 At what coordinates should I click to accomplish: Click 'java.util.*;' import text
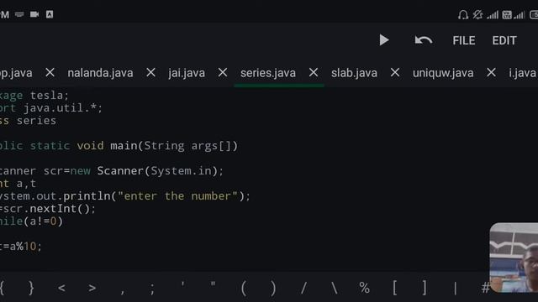point(63,108)
